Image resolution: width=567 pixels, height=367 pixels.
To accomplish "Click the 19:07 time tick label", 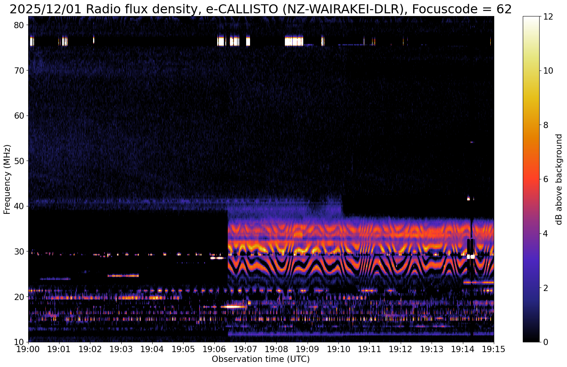I will tap(245, 349).
